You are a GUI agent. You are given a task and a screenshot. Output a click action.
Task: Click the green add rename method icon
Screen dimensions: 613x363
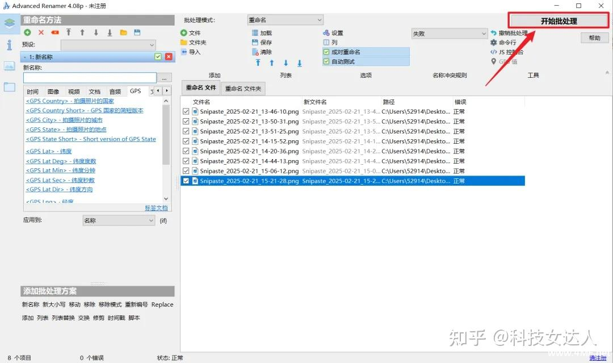[x=27, y=33]
